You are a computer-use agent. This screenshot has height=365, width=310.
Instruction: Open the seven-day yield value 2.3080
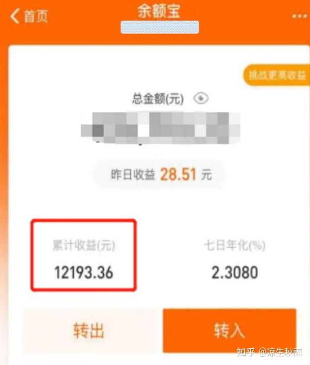(x=235, y=272)
